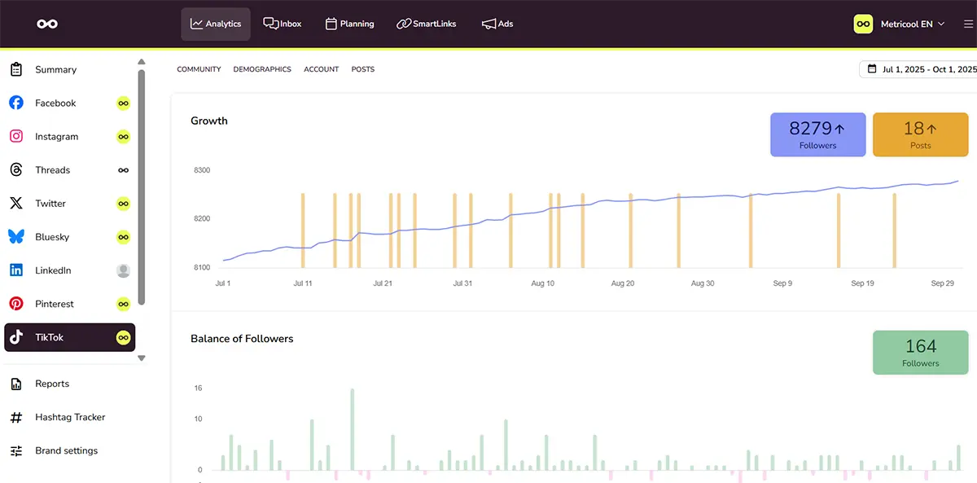
Task: Click the hamburger menu icon
Action: [x=968, y=24]
